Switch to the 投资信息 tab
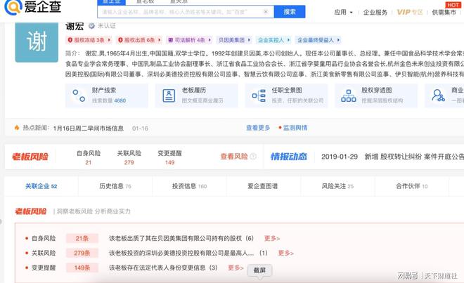The width and height of the screenshot is (464, 283). click(189, 186)
